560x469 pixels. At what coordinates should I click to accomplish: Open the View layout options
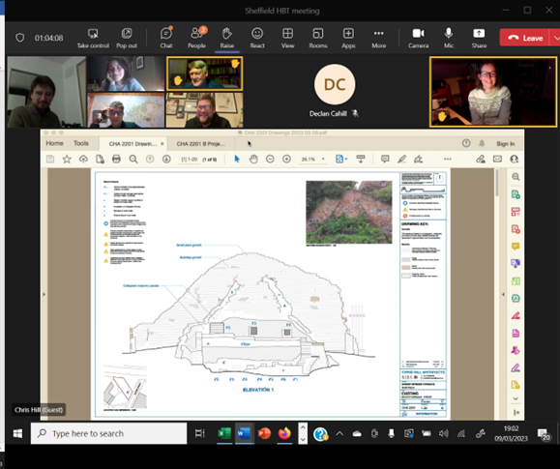pyautogui.click(x=287, y=38)
